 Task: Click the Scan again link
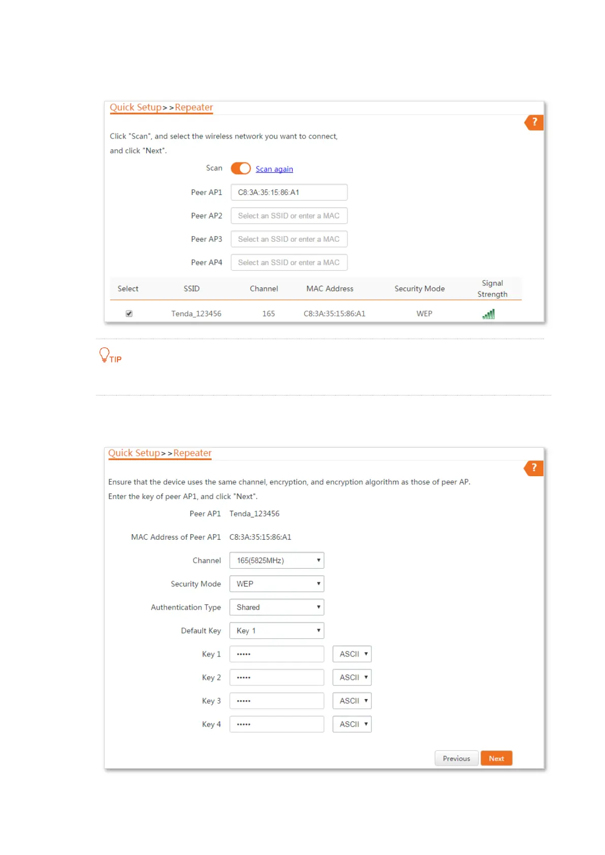click(x=274, y=169)
